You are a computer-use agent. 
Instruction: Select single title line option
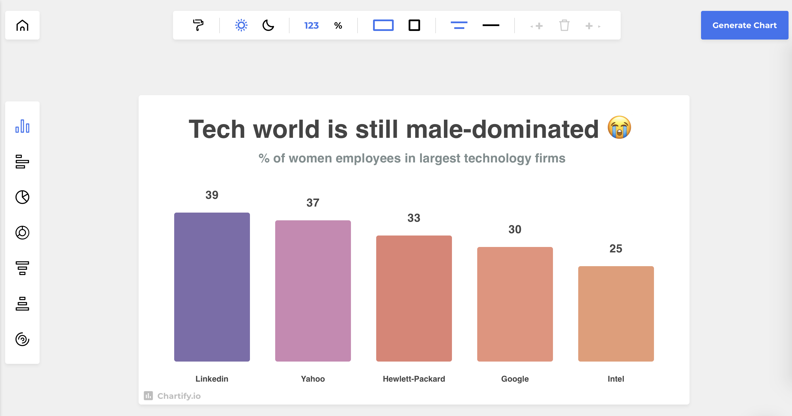click(491, 25)
